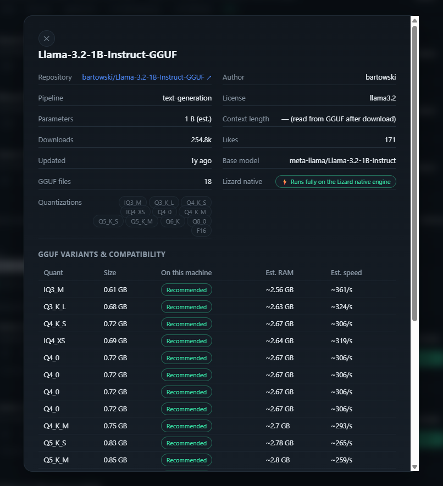
Task: Click the IQ4_XS quant name in the variants table
Action: pyautogui.click(x=54, y=341)
